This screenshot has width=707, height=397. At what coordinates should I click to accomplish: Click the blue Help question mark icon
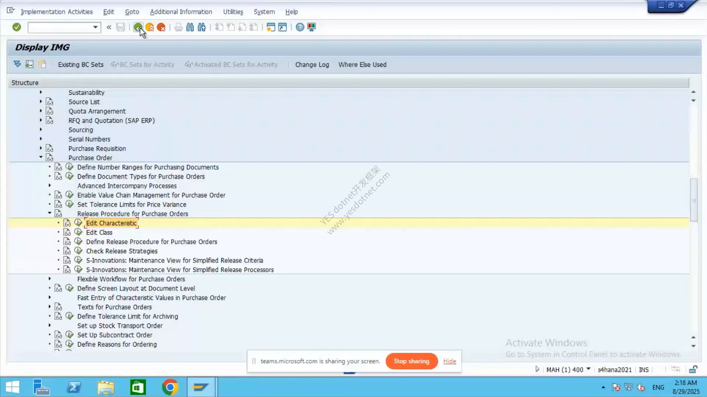(x=300, y=27)
